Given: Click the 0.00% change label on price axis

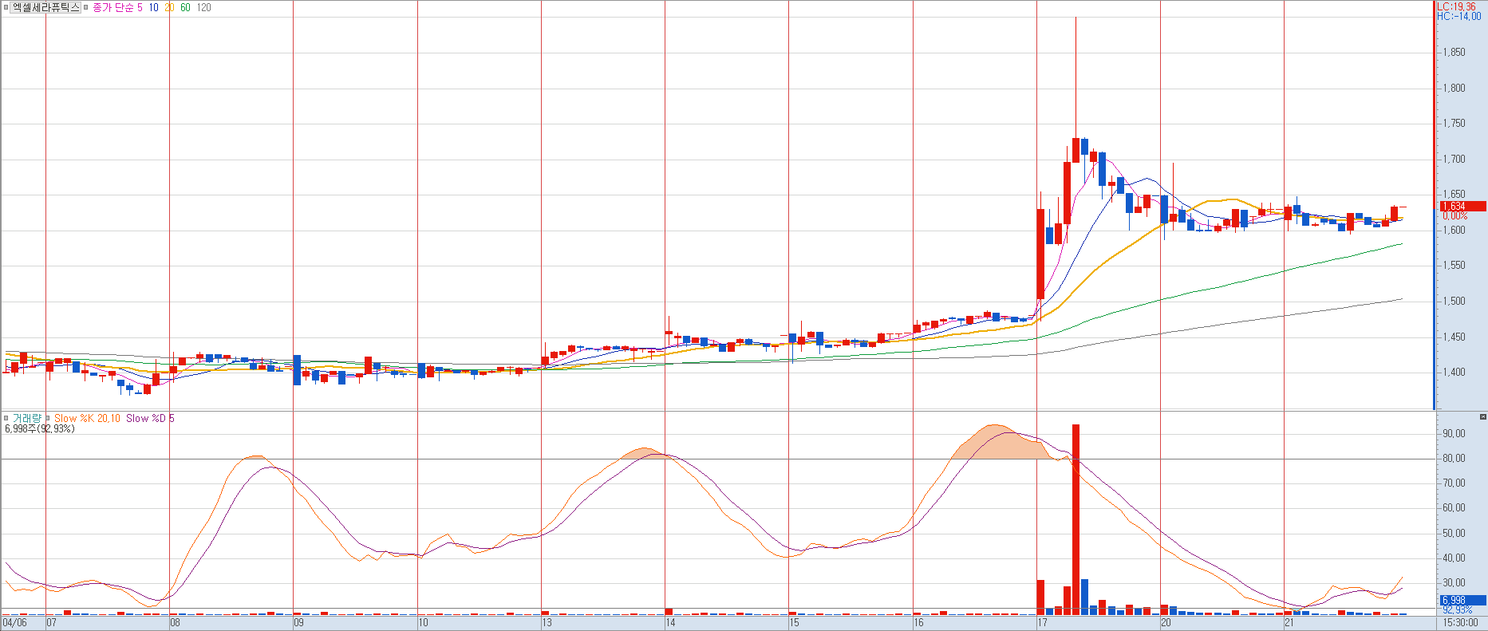Looking at the screenshot, I should 1455,215.
